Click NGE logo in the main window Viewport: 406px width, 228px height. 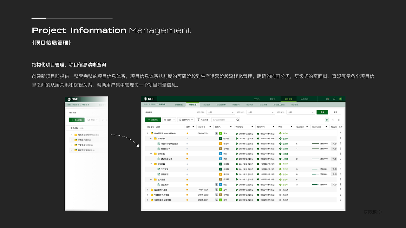click(x=150, y=99)
